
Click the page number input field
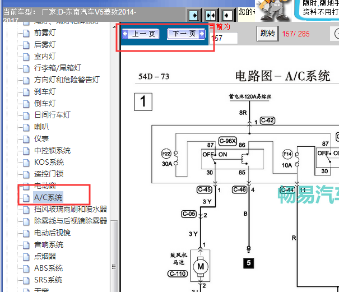click(x=224, y=38)
